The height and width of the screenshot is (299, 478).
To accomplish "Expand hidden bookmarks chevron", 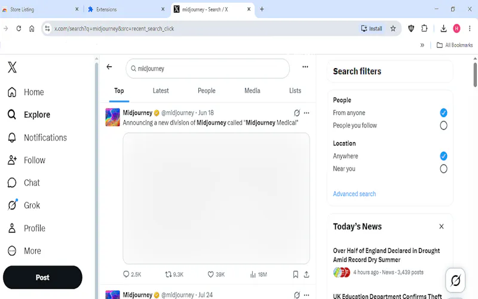I will click(422, 45).
